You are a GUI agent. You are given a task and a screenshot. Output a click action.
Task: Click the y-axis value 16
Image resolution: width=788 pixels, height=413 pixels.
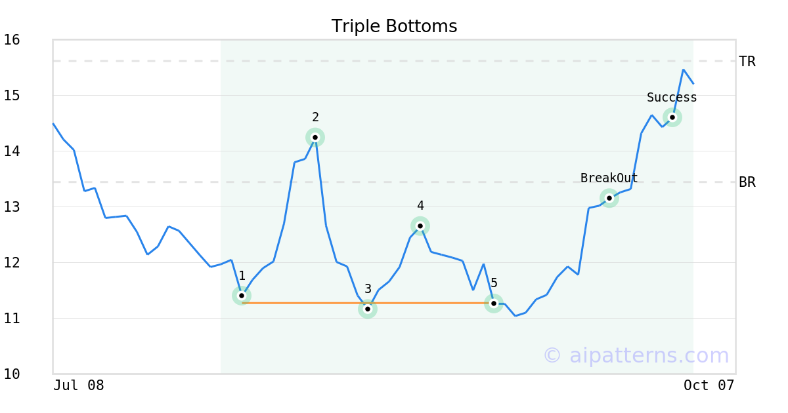click(12, 40)
